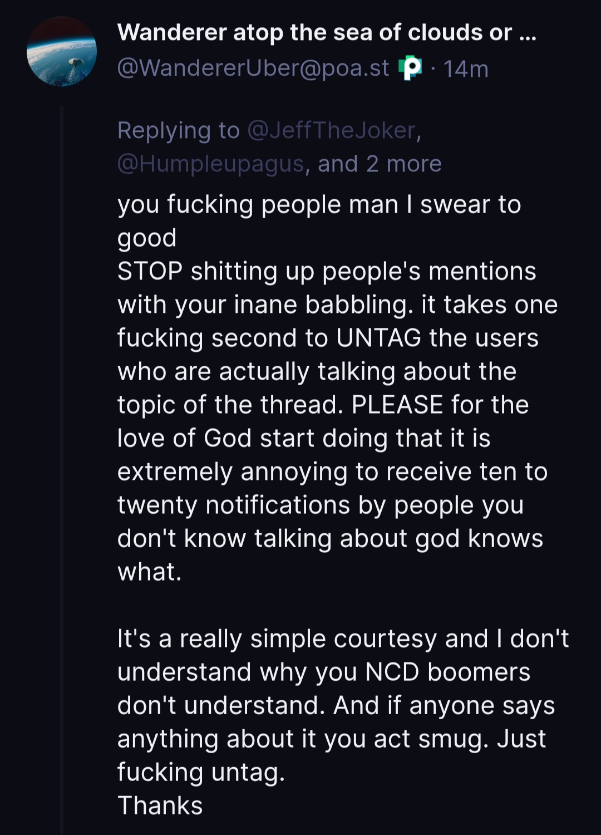
Task: Click the "twenty notifications by people you" line
Action: (320, 505)
